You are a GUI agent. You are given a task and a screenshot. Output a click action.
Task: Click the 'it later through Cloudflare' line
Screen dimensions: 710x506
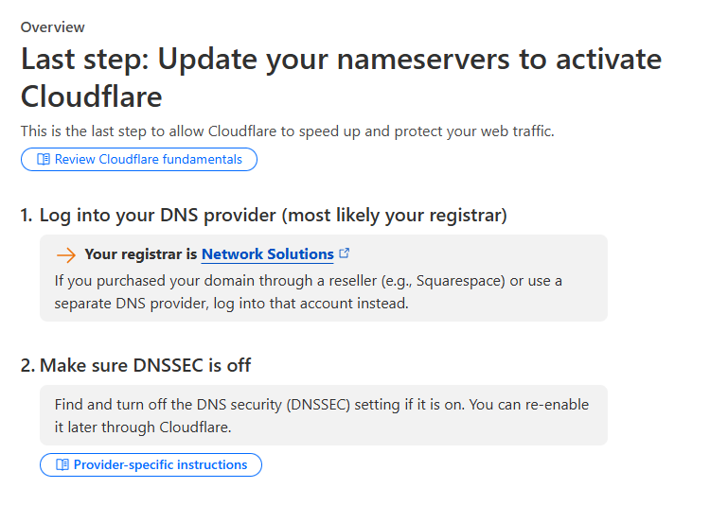click(143, 427)
